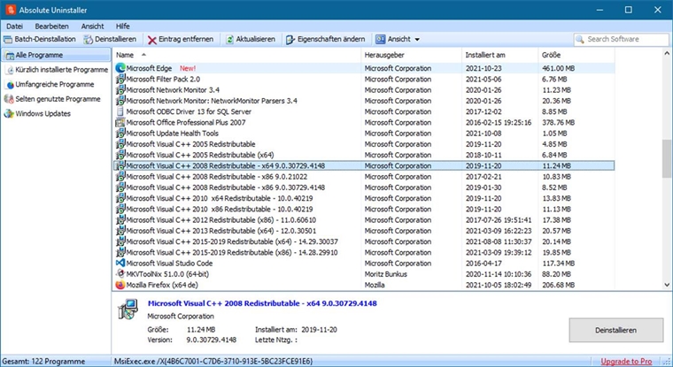Click the large installer icon in details pane
This screenshot has width=673, height=367.
128,310
